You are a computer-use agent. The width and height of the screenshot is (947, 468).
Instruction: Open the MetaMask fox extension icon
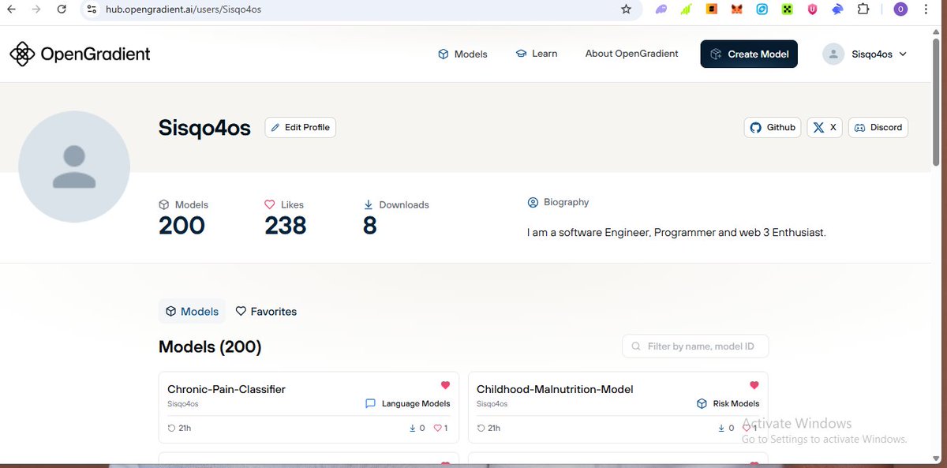click(736, 9)
